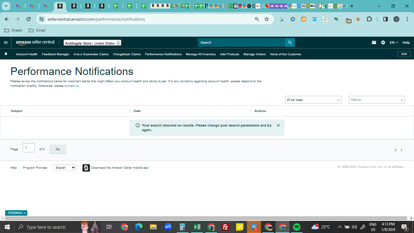Close the FEEDBACK tab

(x=25, y=213)
